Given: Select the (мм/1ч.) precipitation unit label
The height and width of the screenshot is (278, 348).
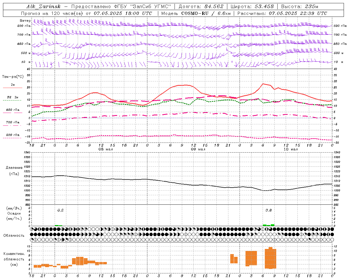Looking at the screenshot, I should [14, 219].
